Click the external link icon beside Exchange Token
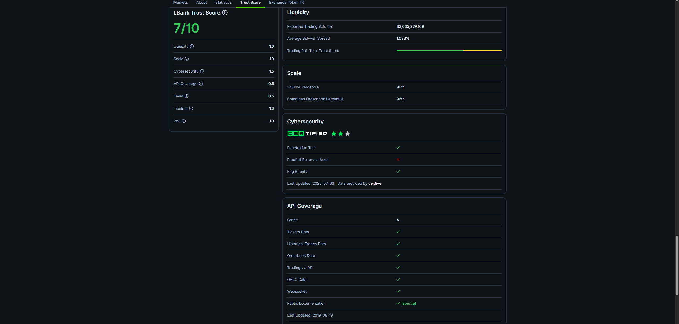Viewport: 679px width, 324px height. (302, 2)
